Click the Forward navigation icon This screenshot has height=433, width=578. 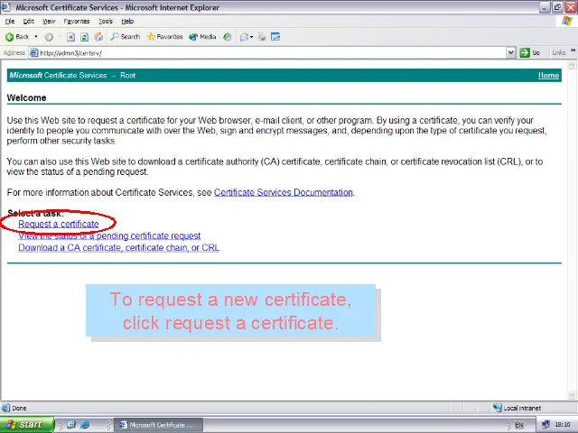pyautogui.click(x=49, y=37)
